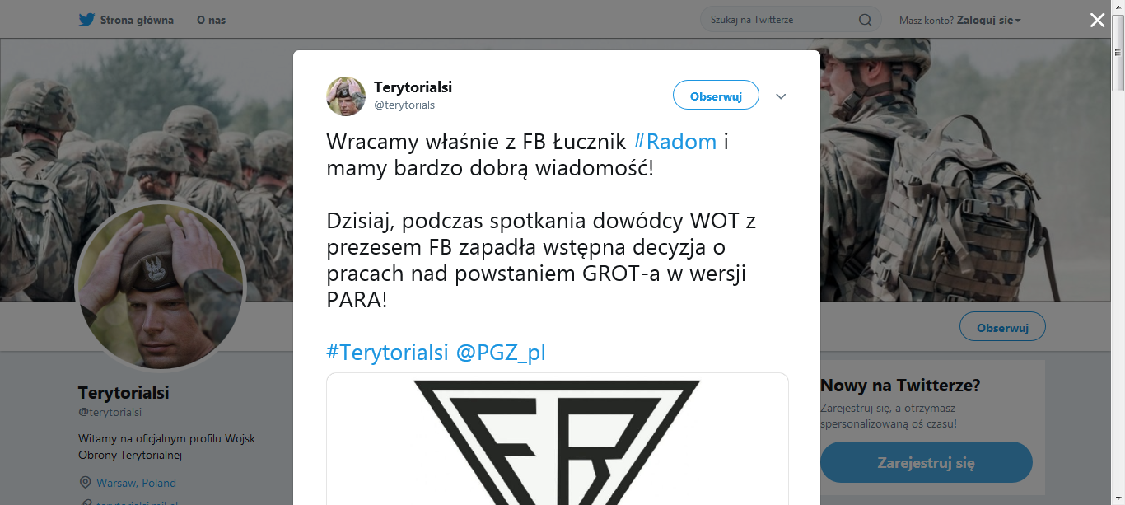Click the profile page Obserwuj button
Image resolution: width=1125 pixels, height=505 pixels.
[1002, 327]
